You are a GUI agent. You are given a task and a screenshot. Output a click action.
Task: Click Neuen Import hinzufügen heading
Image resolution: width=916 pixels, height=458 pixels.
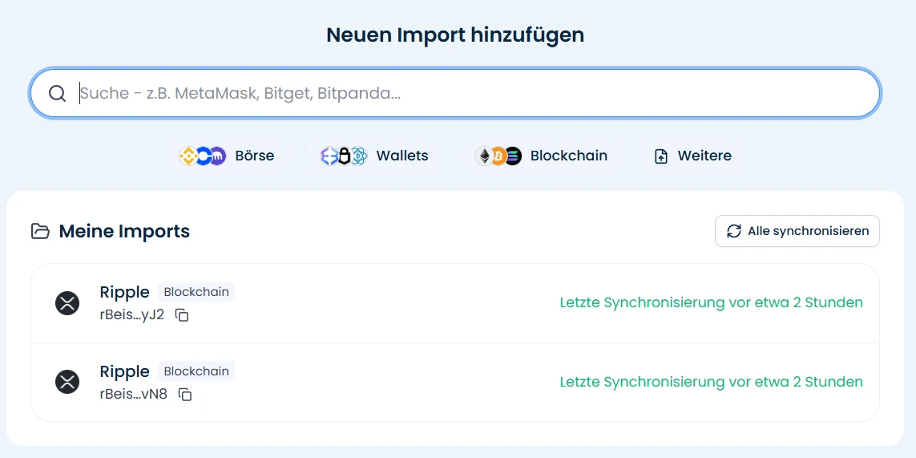tap(455, 34)
